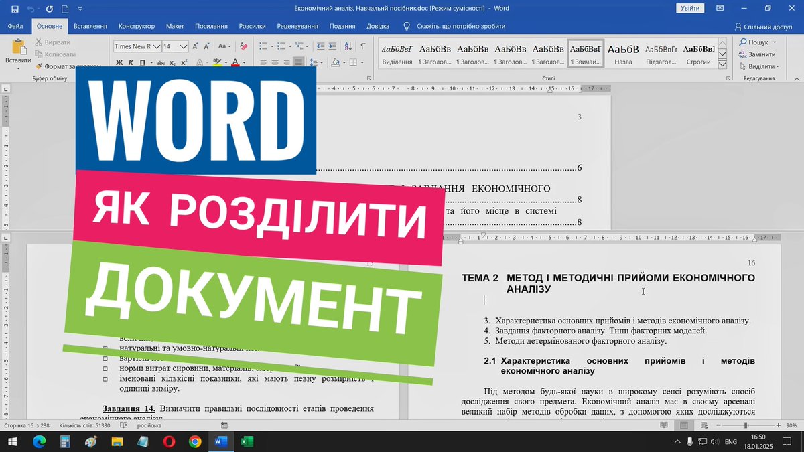The height and width of the screenshot is (452, 804).
Task: Toggle underline П formatting
Action: tap(143, 62)
